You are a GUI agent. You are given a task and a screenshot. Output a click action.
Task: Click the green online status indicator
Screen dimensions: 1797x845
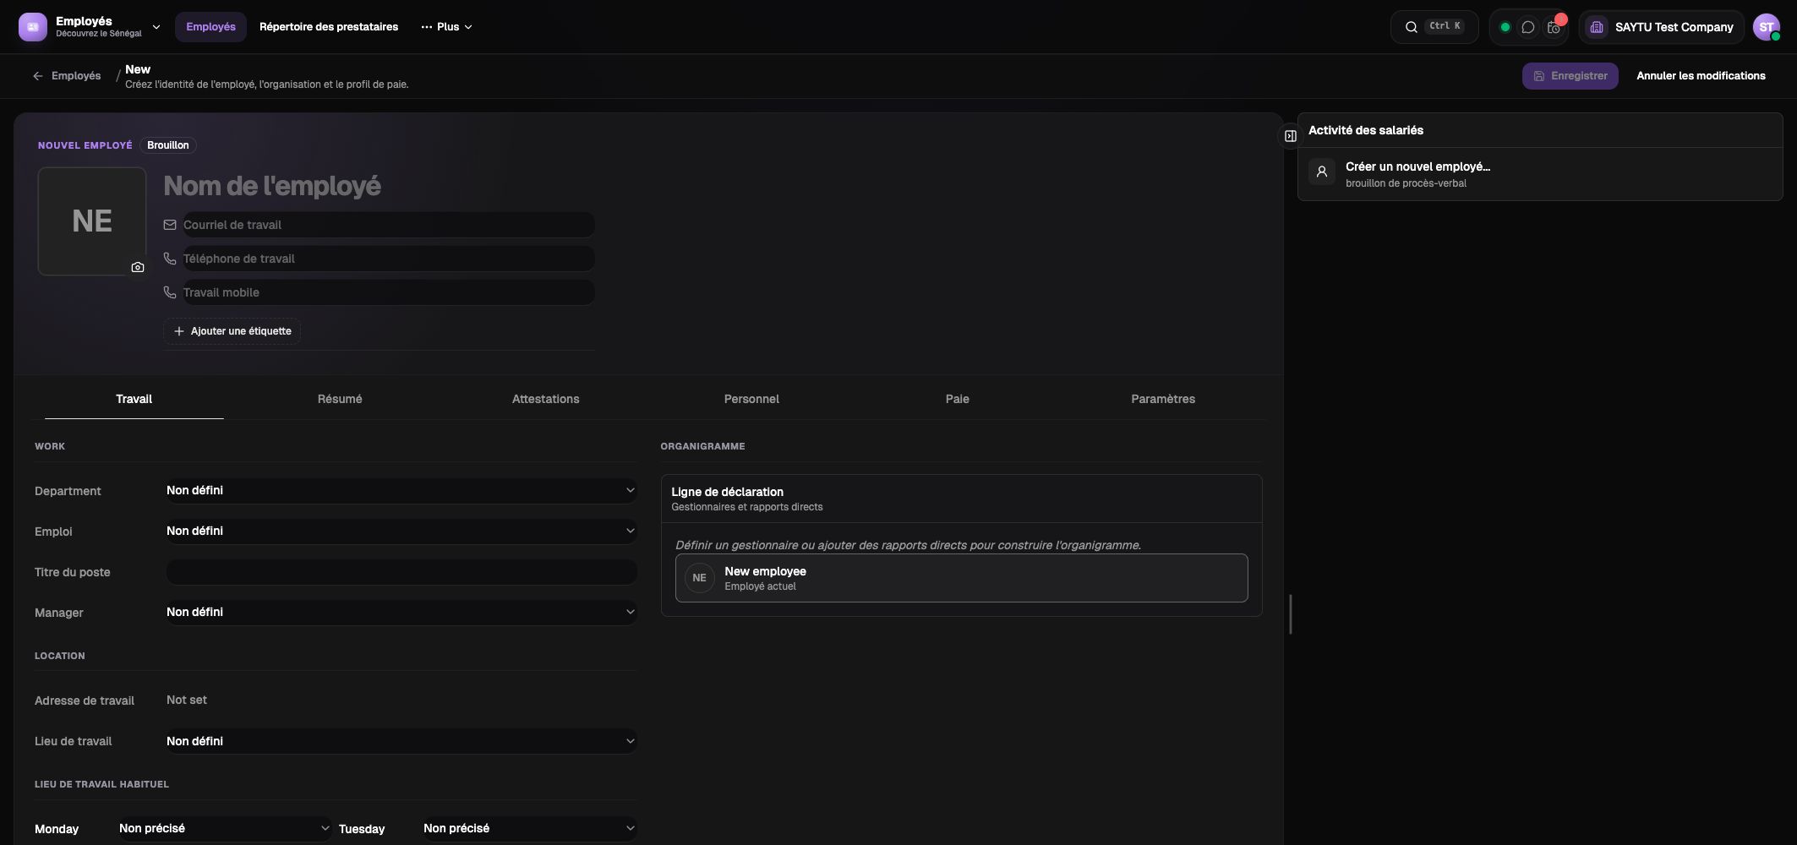[x=1505, y=27]
